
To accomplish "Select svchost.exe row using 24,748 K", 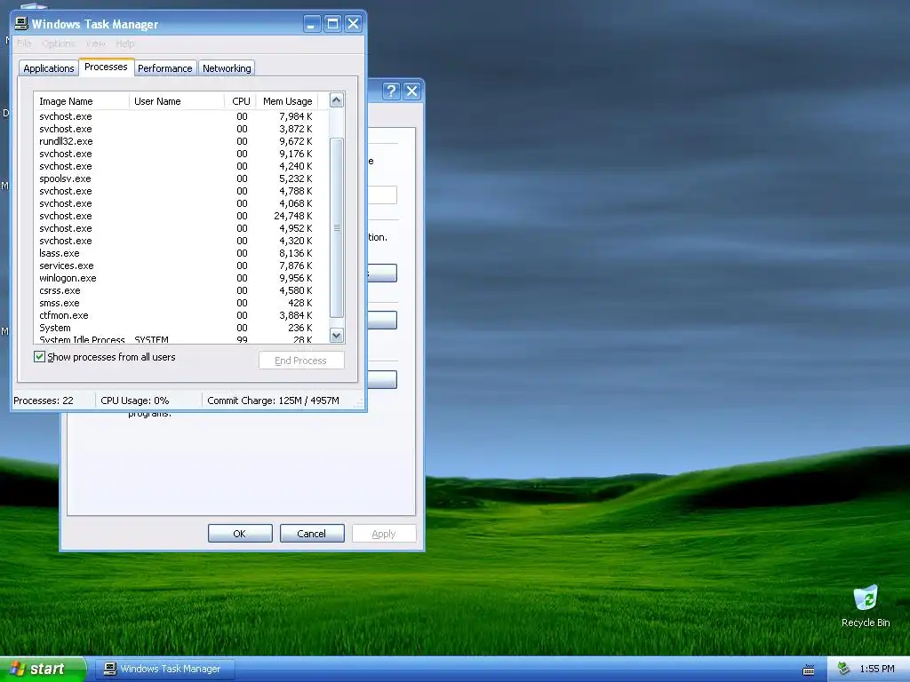I will pyautogui.click(x=181, y=216).
